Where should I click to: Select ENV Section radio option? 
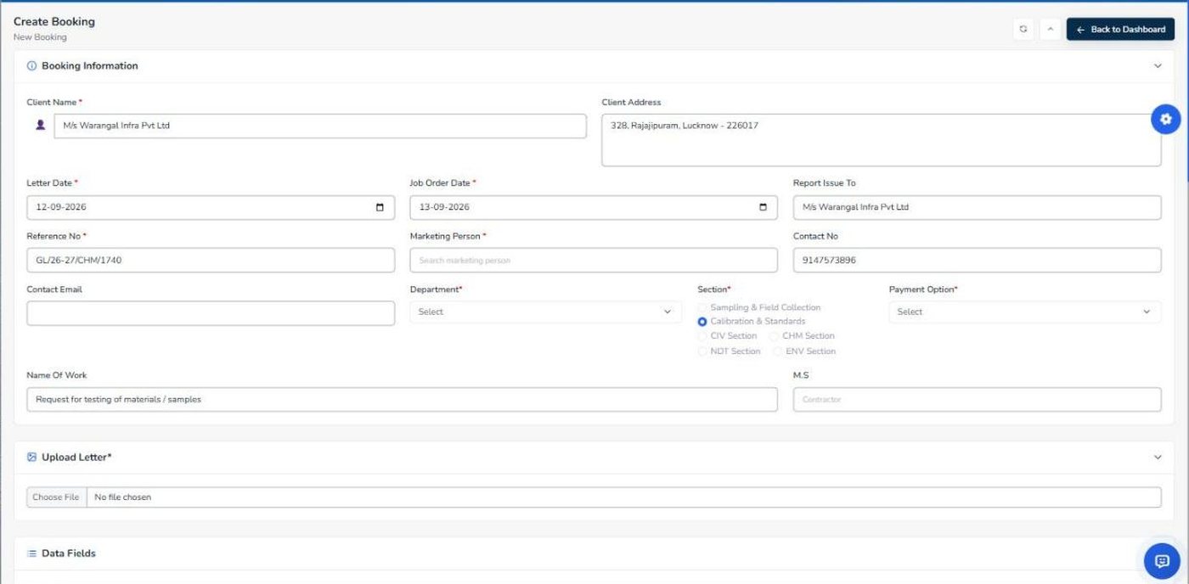[778, 351]
